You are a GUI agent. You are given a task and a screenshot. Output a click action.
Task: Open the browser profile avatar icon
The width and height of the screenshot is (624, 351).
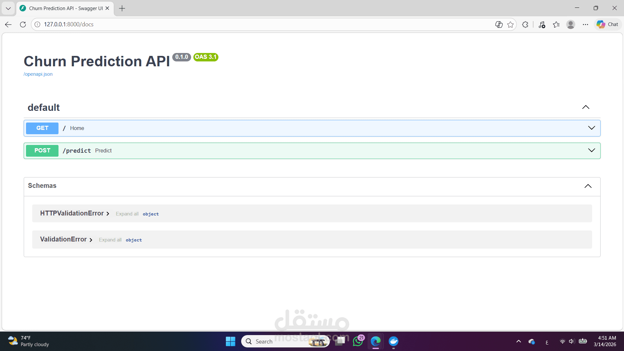point(570,24)
